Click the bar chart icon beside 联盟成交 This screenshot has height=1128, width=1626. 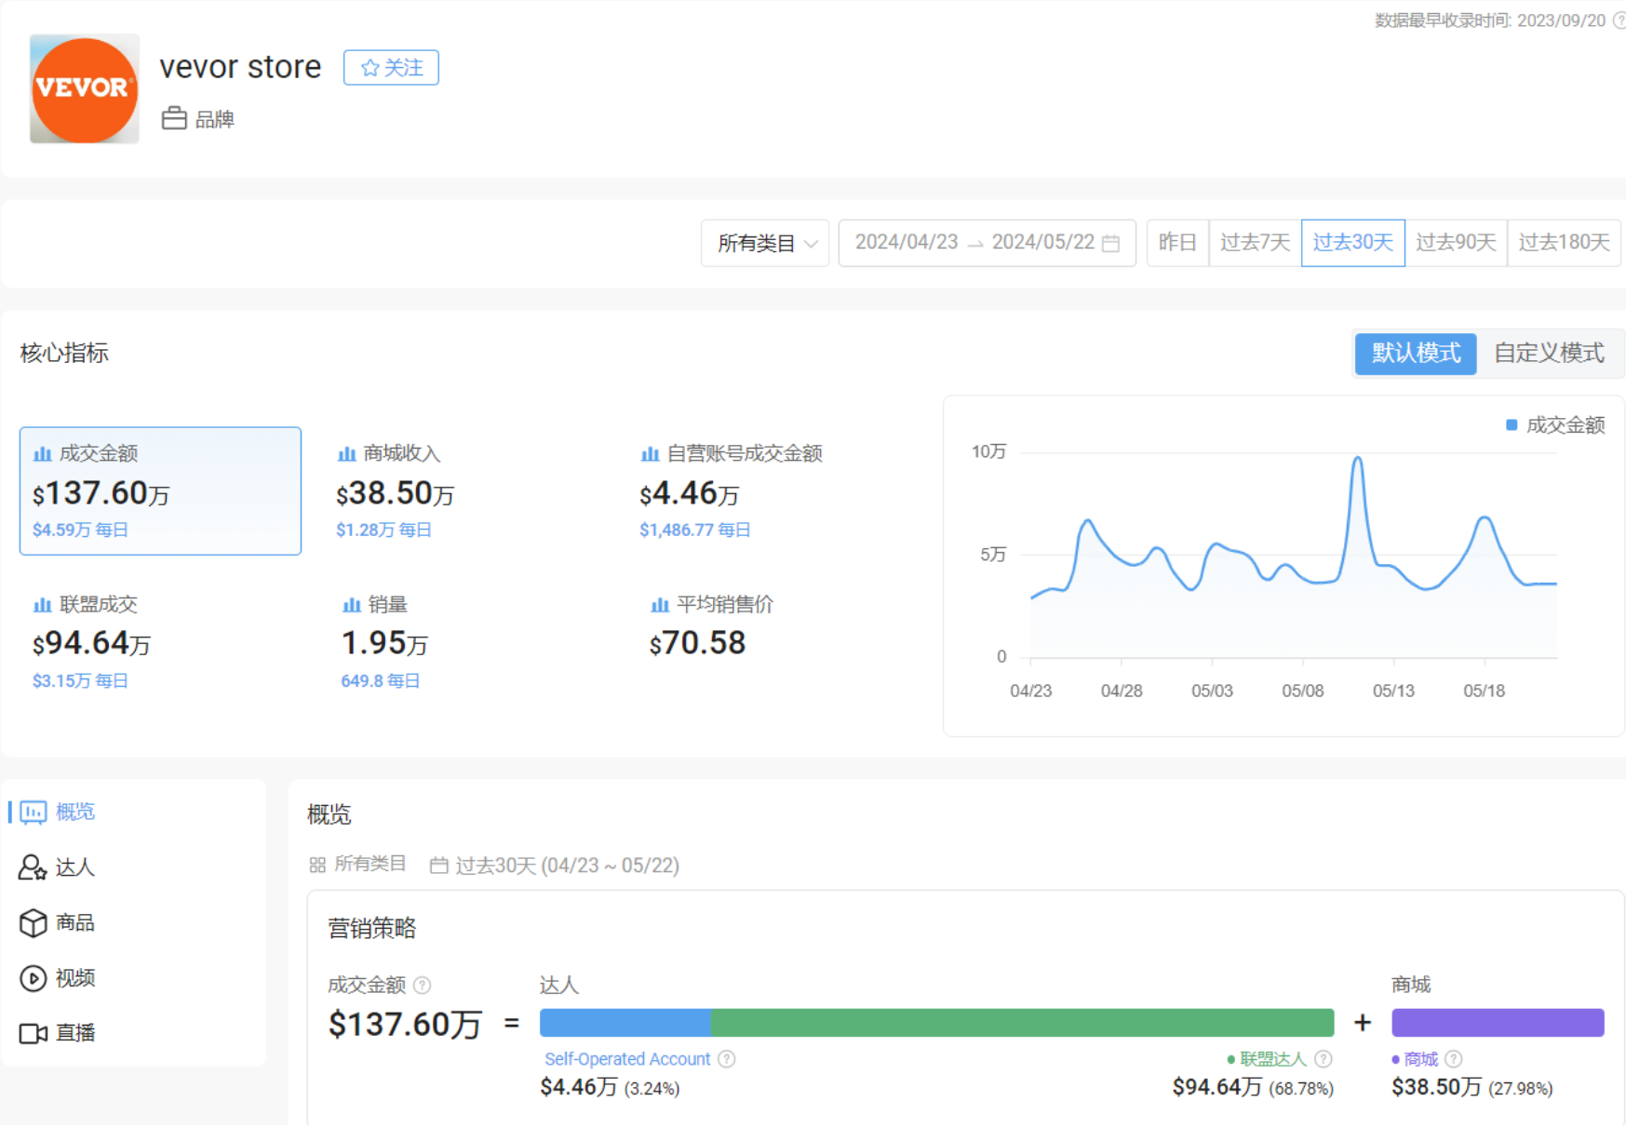[42, 605]
